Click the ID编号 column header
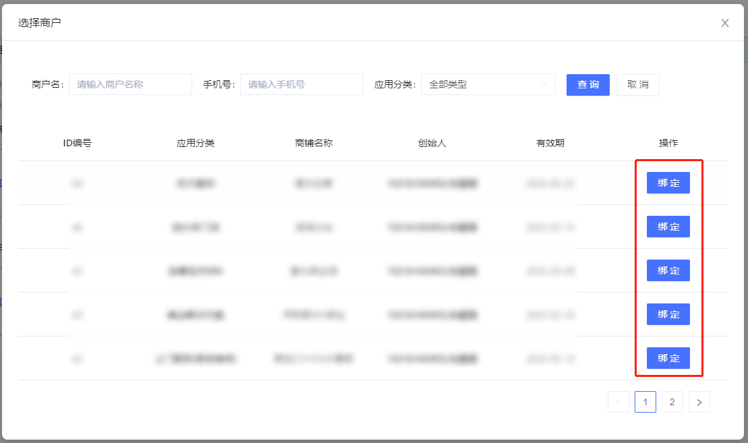748x443 pixels. (78, 143)
